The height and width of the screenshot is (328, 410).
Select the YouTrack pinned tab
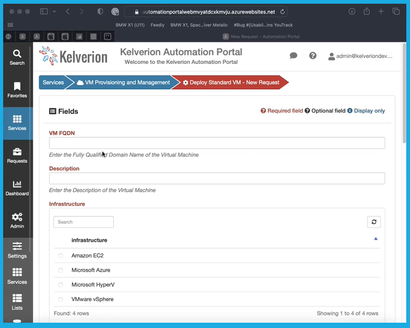(x=108, y=37)
